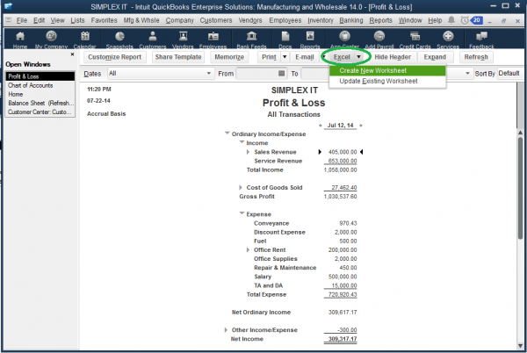Expand Other Income/Expense section
Image resolution: width=527 pixels, height=353 pixels.
coord(226,330)
